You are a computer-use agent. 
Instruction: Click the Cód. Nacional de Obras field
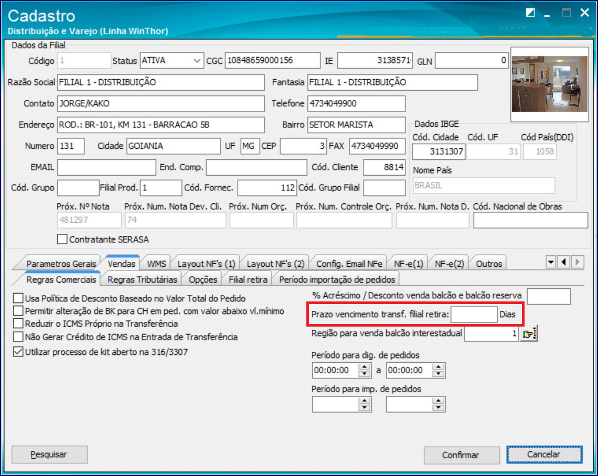tap(530, 220)
